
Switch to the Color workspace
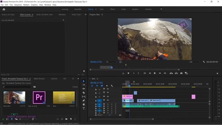click(x=102, y=9)
